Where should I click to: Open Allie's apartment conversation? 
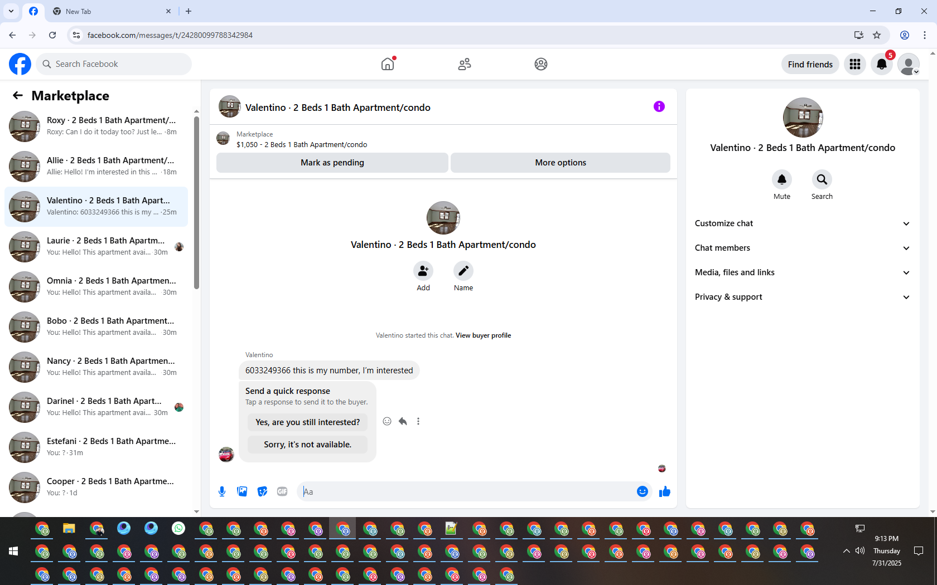[96, 166]
